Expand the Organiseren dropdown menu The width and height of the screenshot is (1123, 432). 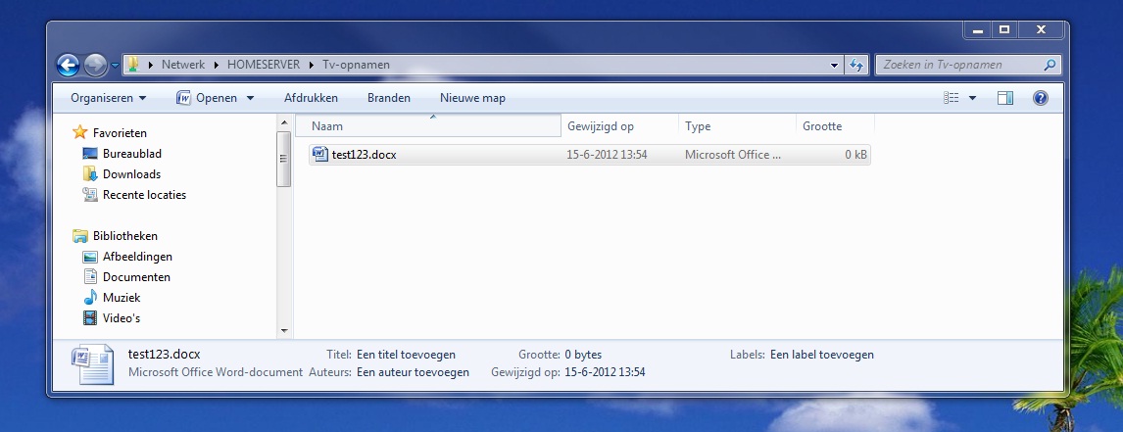point(108,98)
